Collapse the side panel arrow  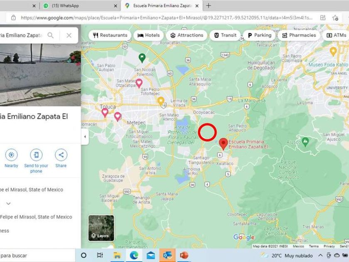click(85, 136)
